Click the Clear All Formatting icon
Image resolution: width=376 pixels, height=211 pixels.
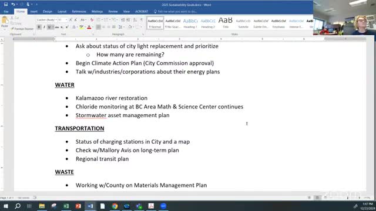[x=92, y=20]
